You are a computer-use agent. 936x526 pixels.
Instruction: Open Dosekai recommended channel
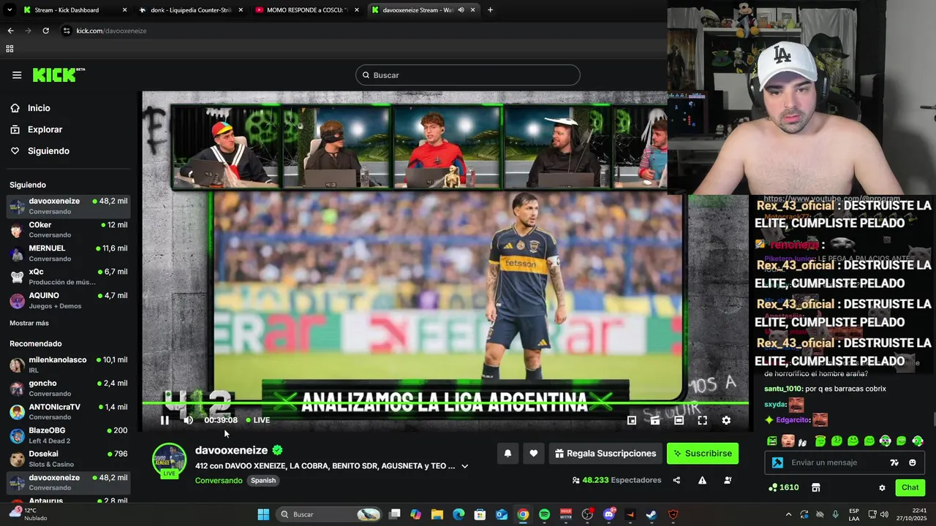pos(69,459)
